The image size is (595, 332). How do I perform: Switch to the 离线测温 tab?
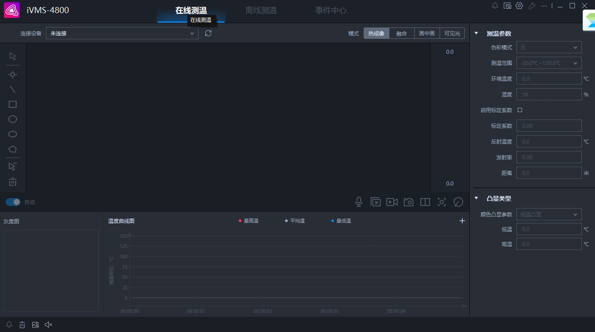(261, 10)
